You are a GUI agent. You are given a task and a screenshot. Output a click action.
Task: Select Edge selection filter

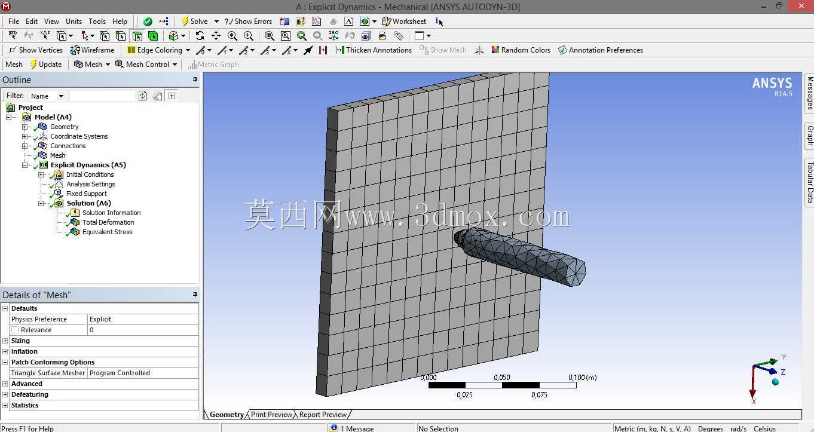(121, 36)
